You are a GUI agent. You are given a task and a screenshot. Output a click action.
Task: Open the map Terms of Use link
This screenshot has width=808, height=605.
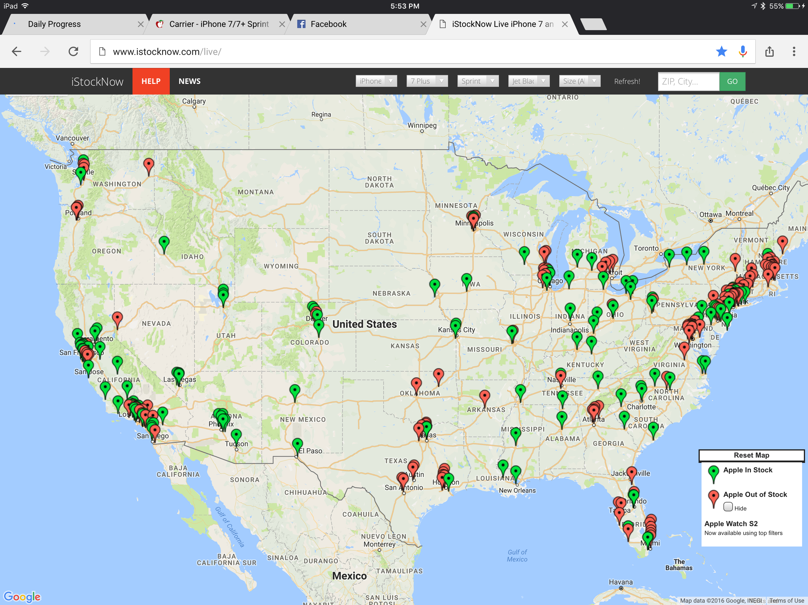pos(786,601)
